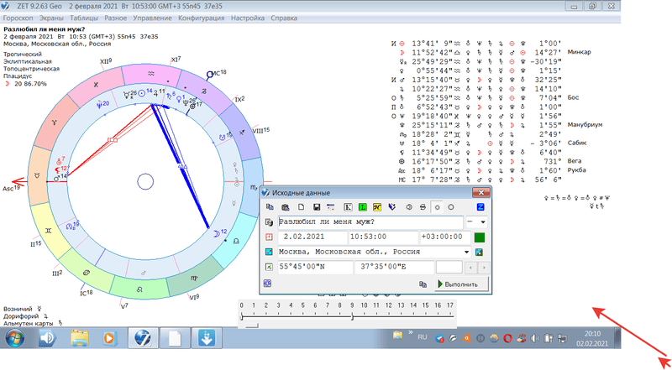This screenshot has height=370, width=672.
Task: Toggle the larger empty circle button
Action: point(451,206)
